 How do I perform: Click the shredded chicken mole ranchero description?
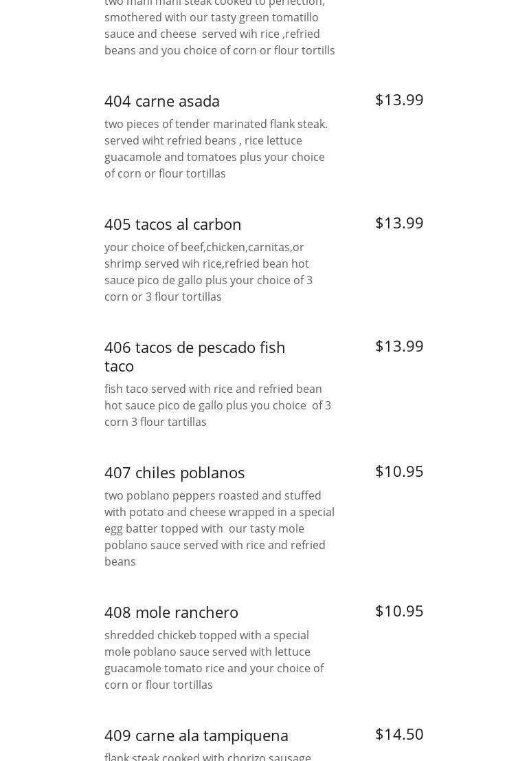[214, 660]
